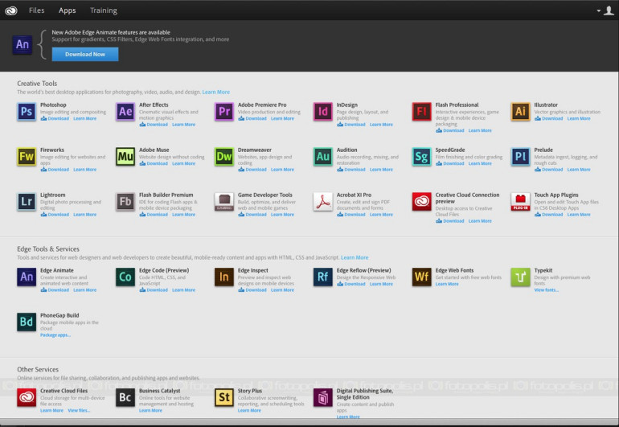Select the Adobe Muse Mu icon
The image size is (619, 427).
125,157
